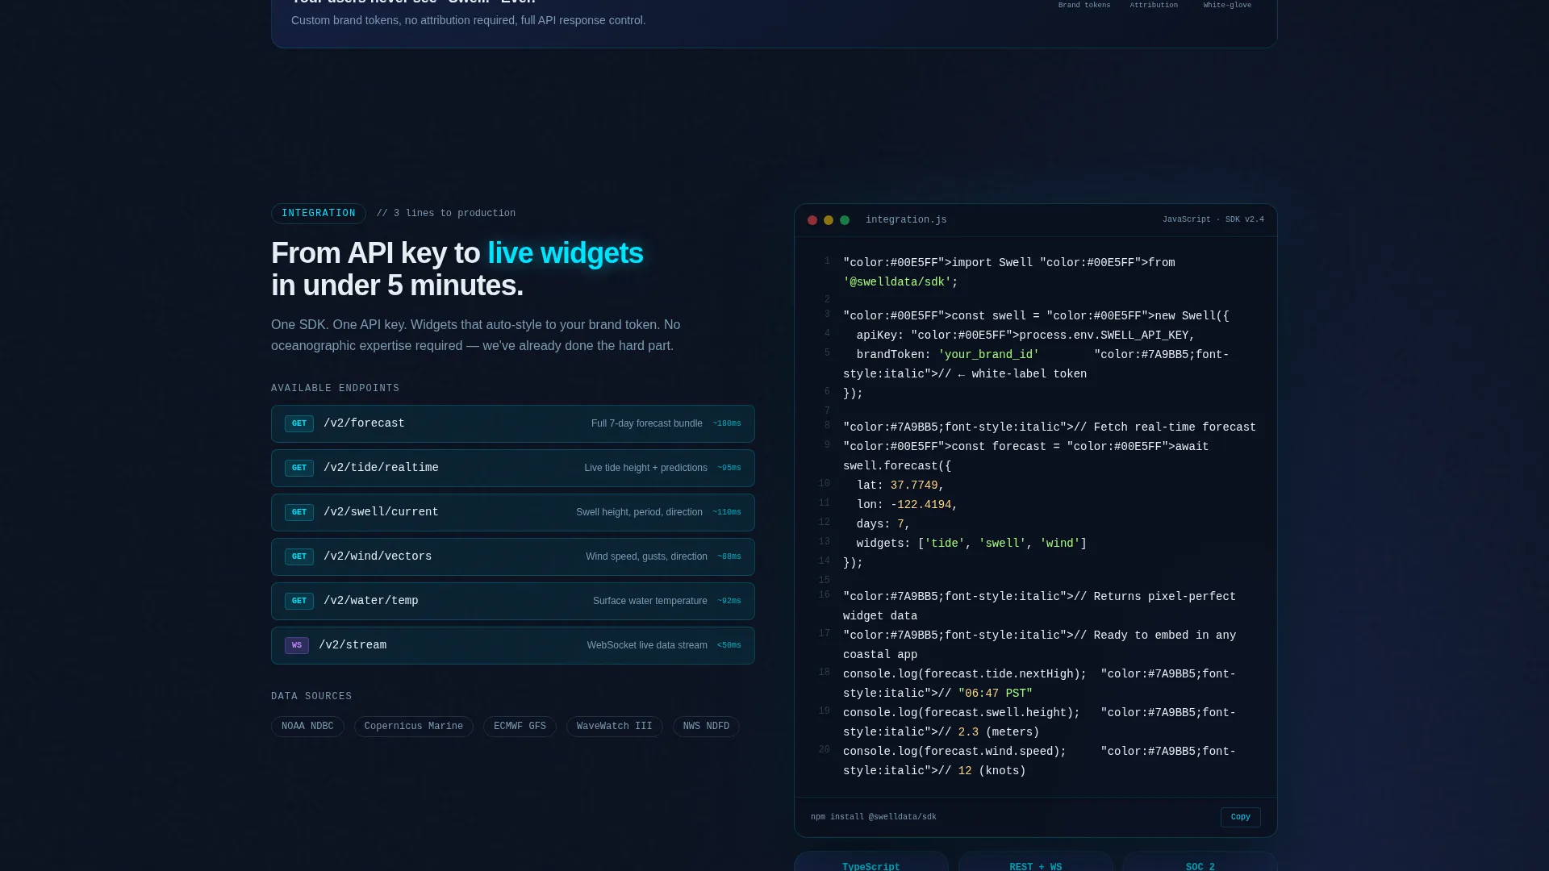The height and width of the screenshot is (871, 1549).
Task: Select the NWS NDFD source chip
Action: [x=706, y=727]
